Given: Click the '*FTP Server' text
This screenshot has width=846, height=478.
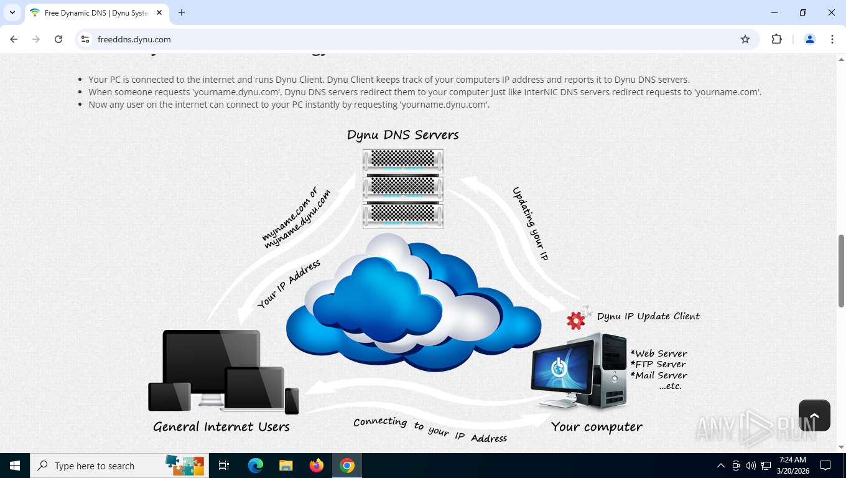Looking at the screenshot, I should [658, 364].
